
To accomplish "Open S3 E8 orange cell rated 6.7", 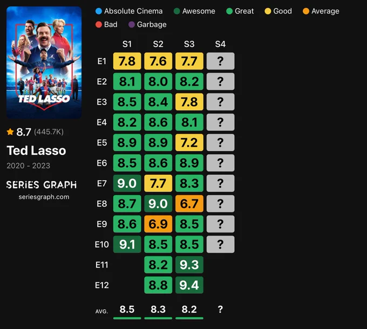I will click(189, 203).
